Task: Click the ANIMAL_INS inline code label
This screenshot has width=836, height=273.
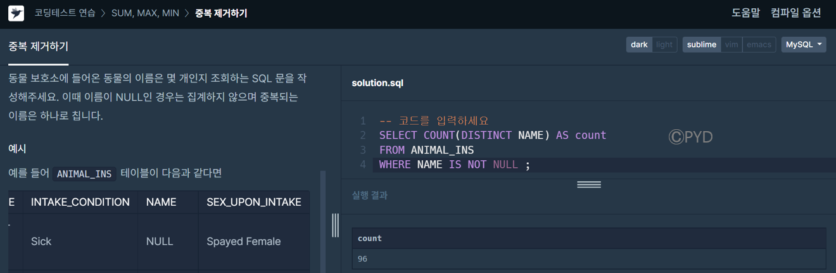Action: 84,174
